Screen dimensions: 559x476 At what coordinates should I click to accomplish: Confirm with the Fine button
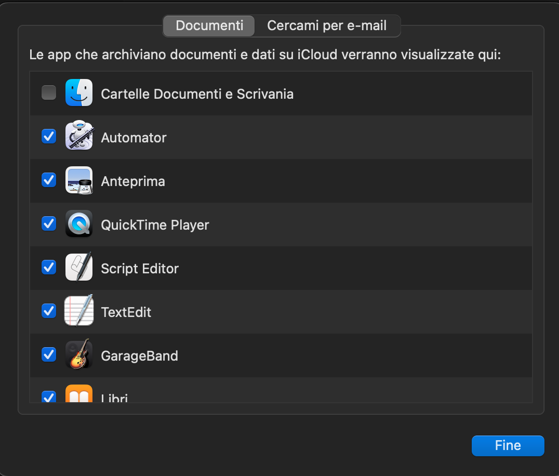pos(508,445)
